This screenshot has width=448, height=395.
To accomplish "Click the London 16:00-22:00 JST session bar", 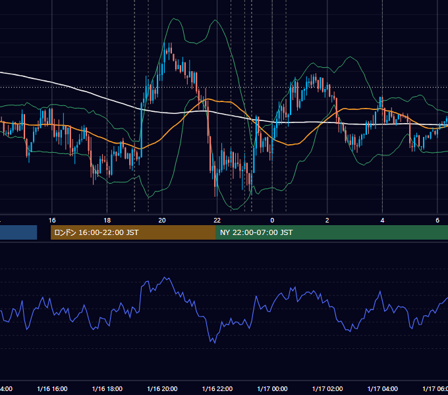I will pyautogui.click(x=133, y=232).
